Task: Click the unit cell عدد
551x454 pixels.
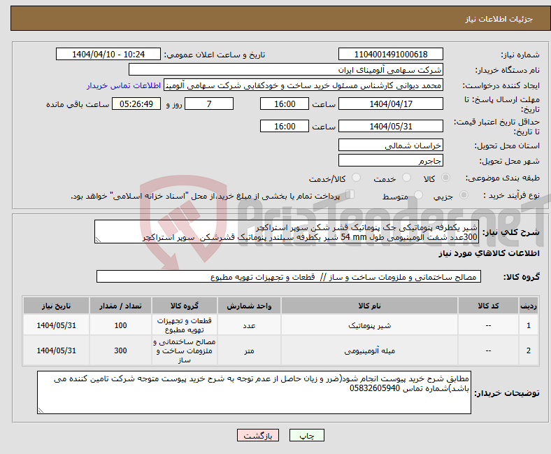Action: 249,325
